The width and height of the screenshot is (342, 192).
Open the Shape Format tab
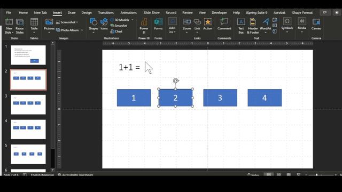tap(302, 13)
